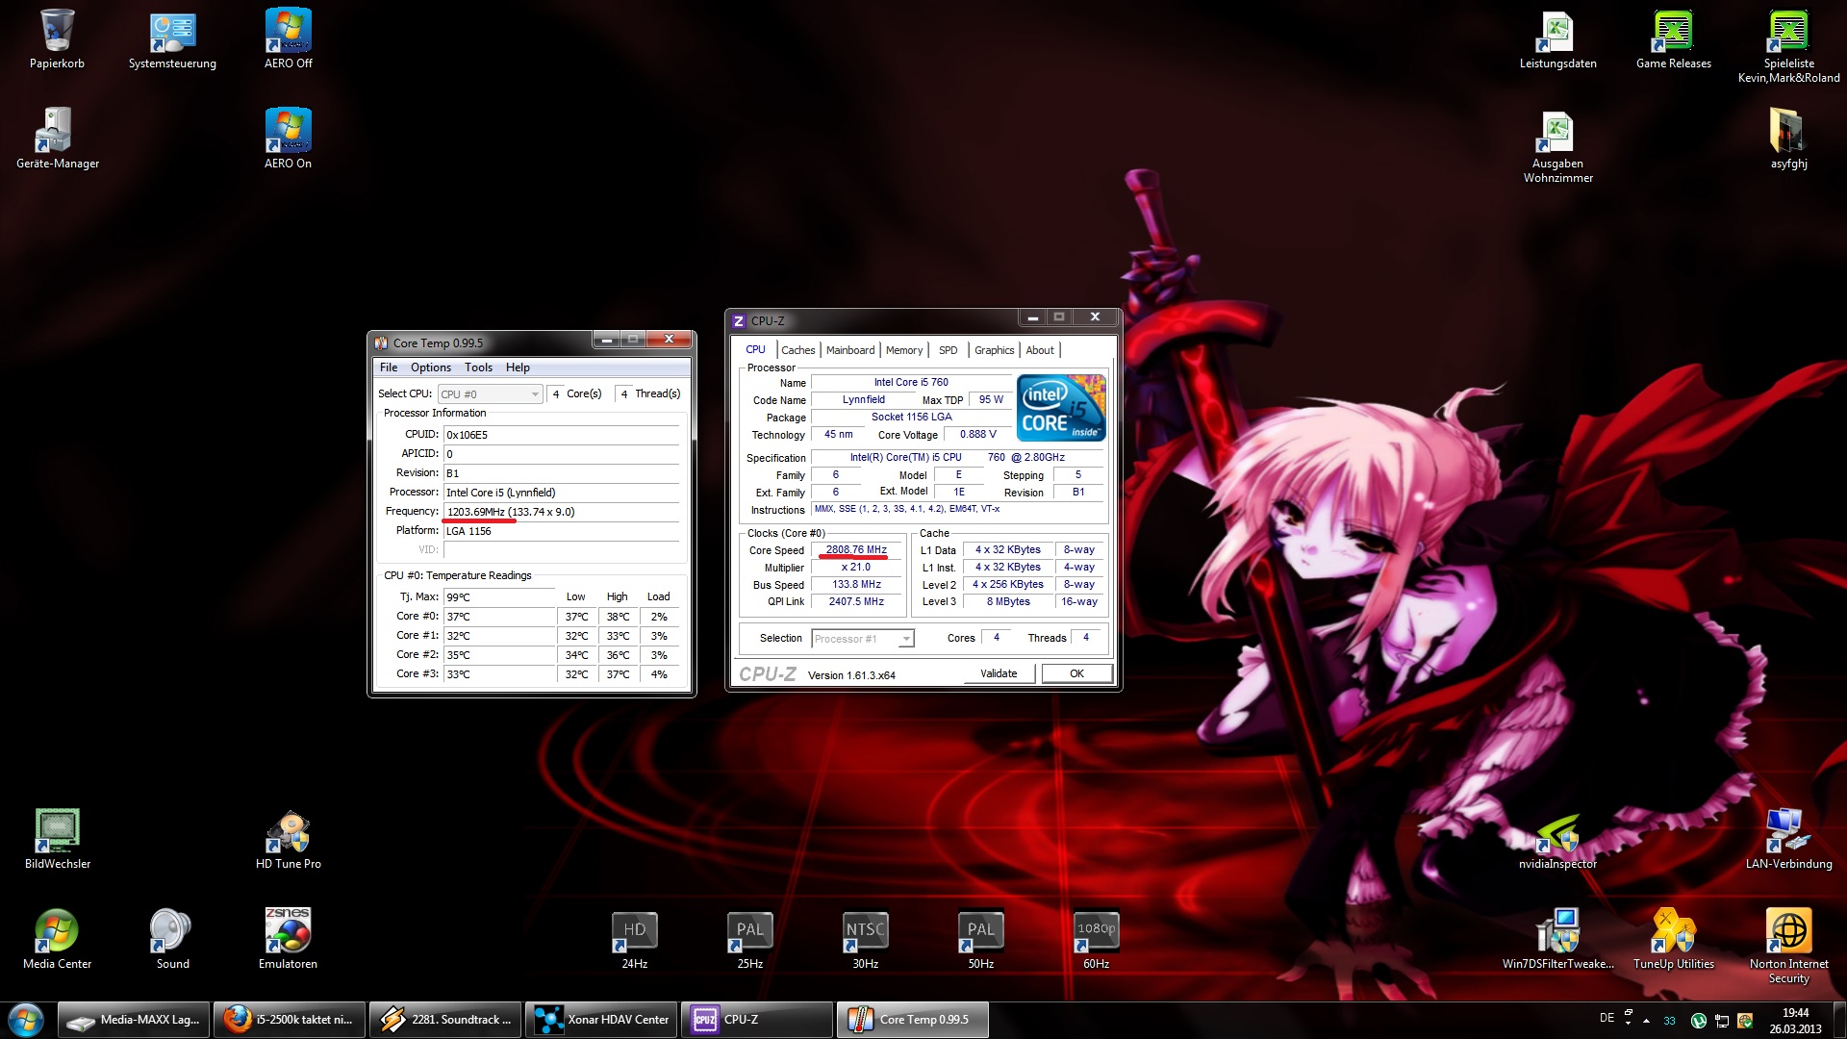Click the Xonar HDAV Center taskbar button
This screenshot has height=1039, width=1847.
pos(602,1020)
